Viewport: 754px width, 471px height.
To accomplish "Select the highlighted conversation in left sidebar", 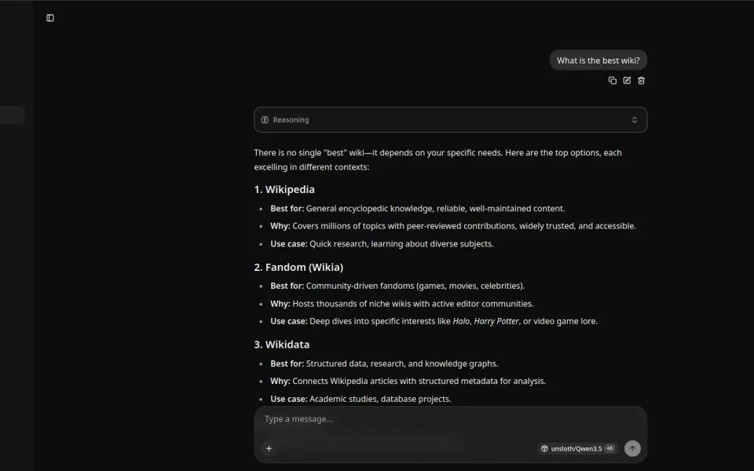I will [12, 115].
